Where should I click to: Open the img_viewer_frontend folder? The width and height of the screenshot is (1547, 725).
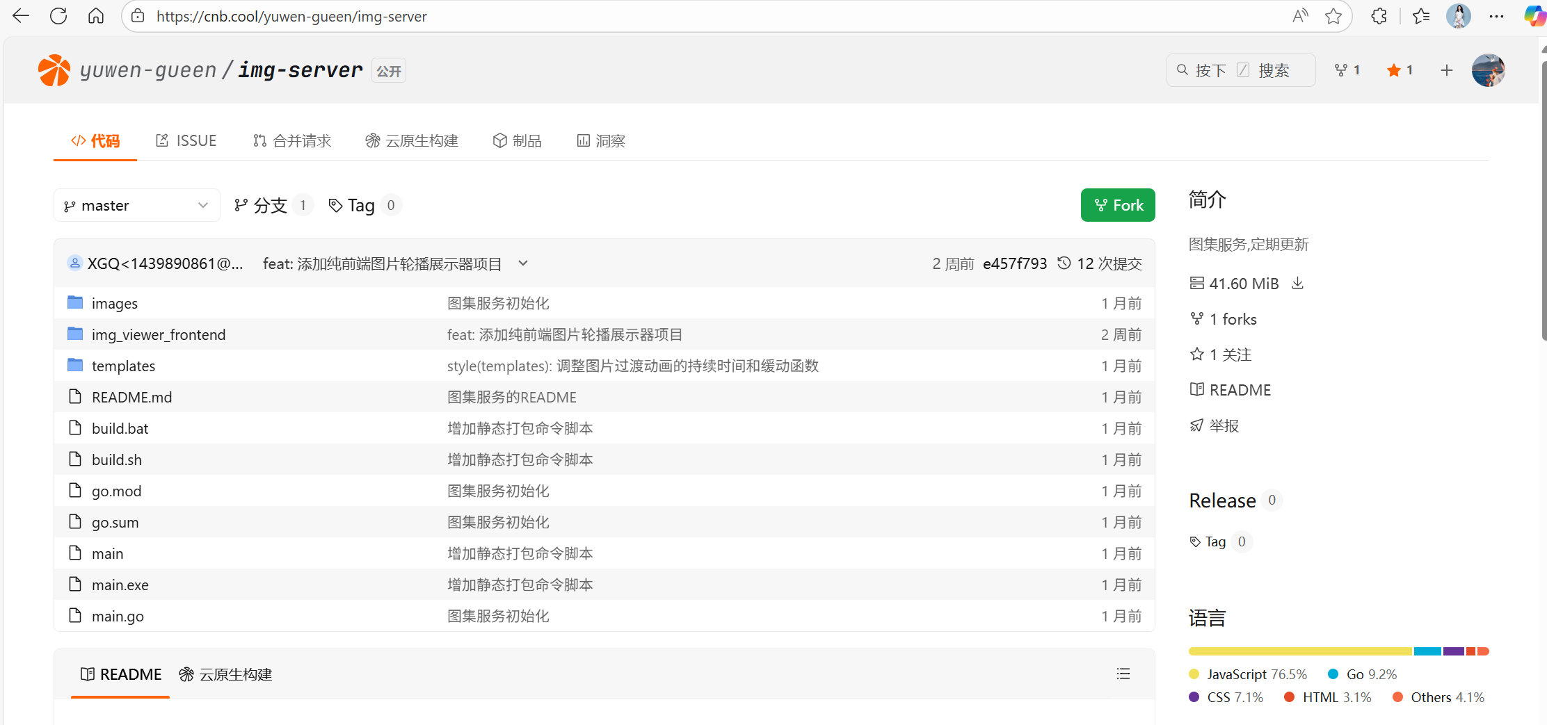point(159,334)
